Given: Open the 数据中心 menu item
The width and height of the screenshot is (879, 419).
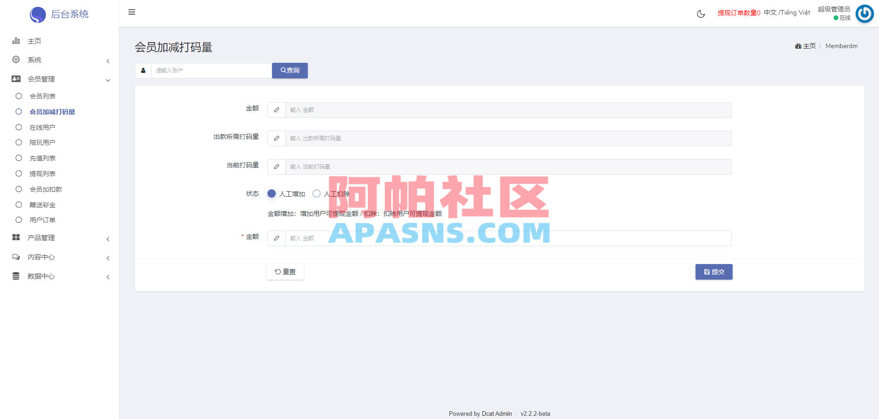Looking at the screenshot, I should click(43, 276).
